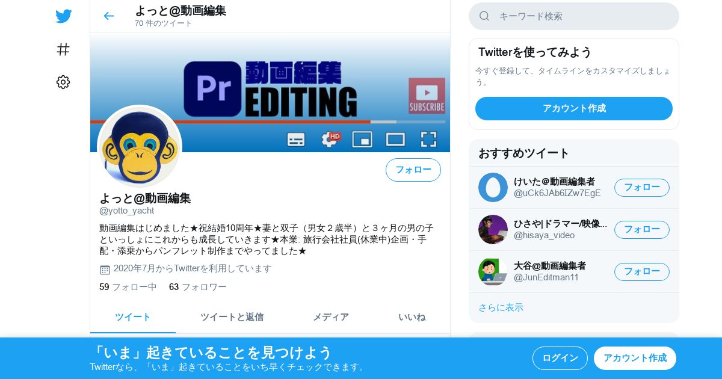Screen dimensions: 722x379
Task: Click さらに表示 to show more
Action: tap(501, 307)
